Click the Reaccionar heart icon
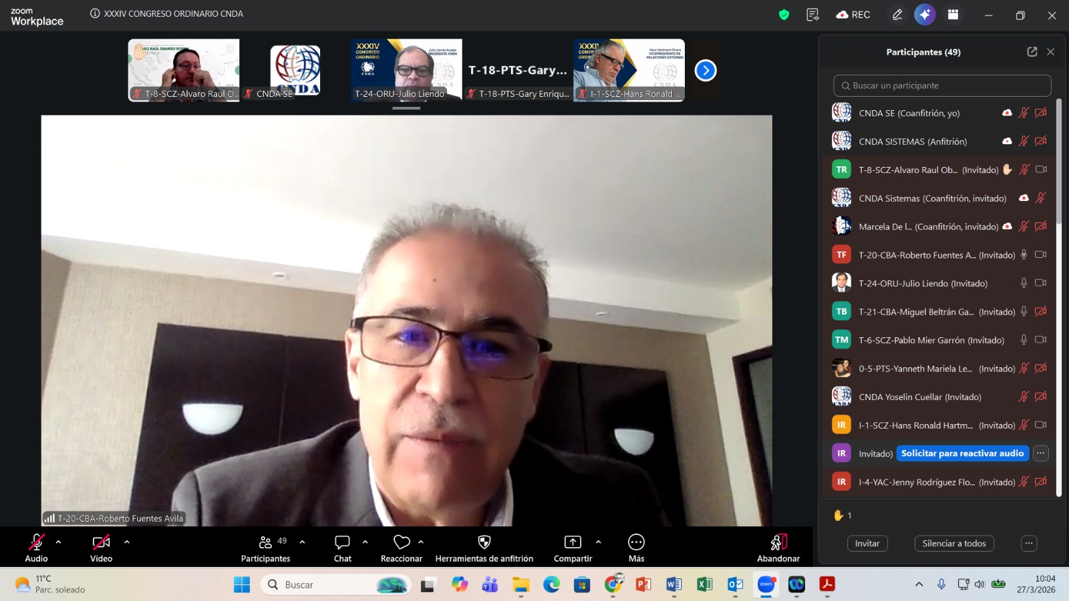1069x601 pixels. pyautogui.click(x=402, y=542)
